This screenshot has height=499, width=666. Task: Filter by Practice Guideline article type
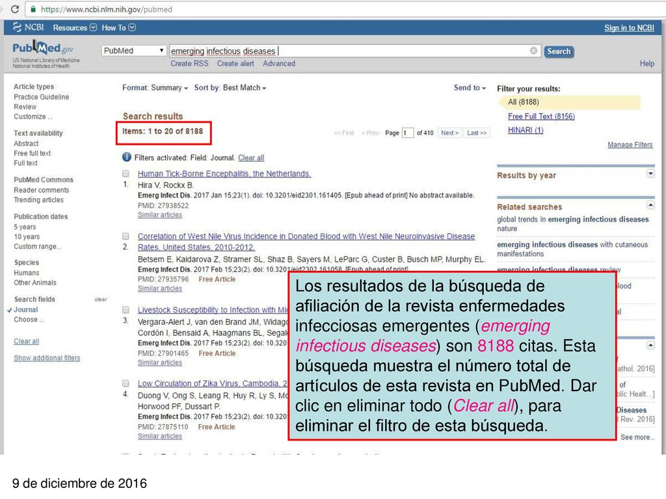pyautogui.click(x=41, y=97)
